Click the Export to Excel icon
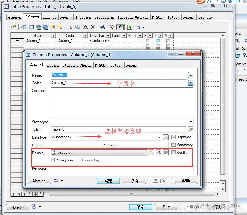Viewport: 247px width, 215px height. (130, 27)
